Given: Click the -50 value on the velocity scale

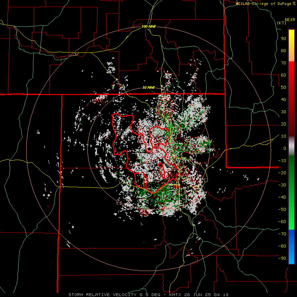Looking at the screenshot, I should (282, 210).
